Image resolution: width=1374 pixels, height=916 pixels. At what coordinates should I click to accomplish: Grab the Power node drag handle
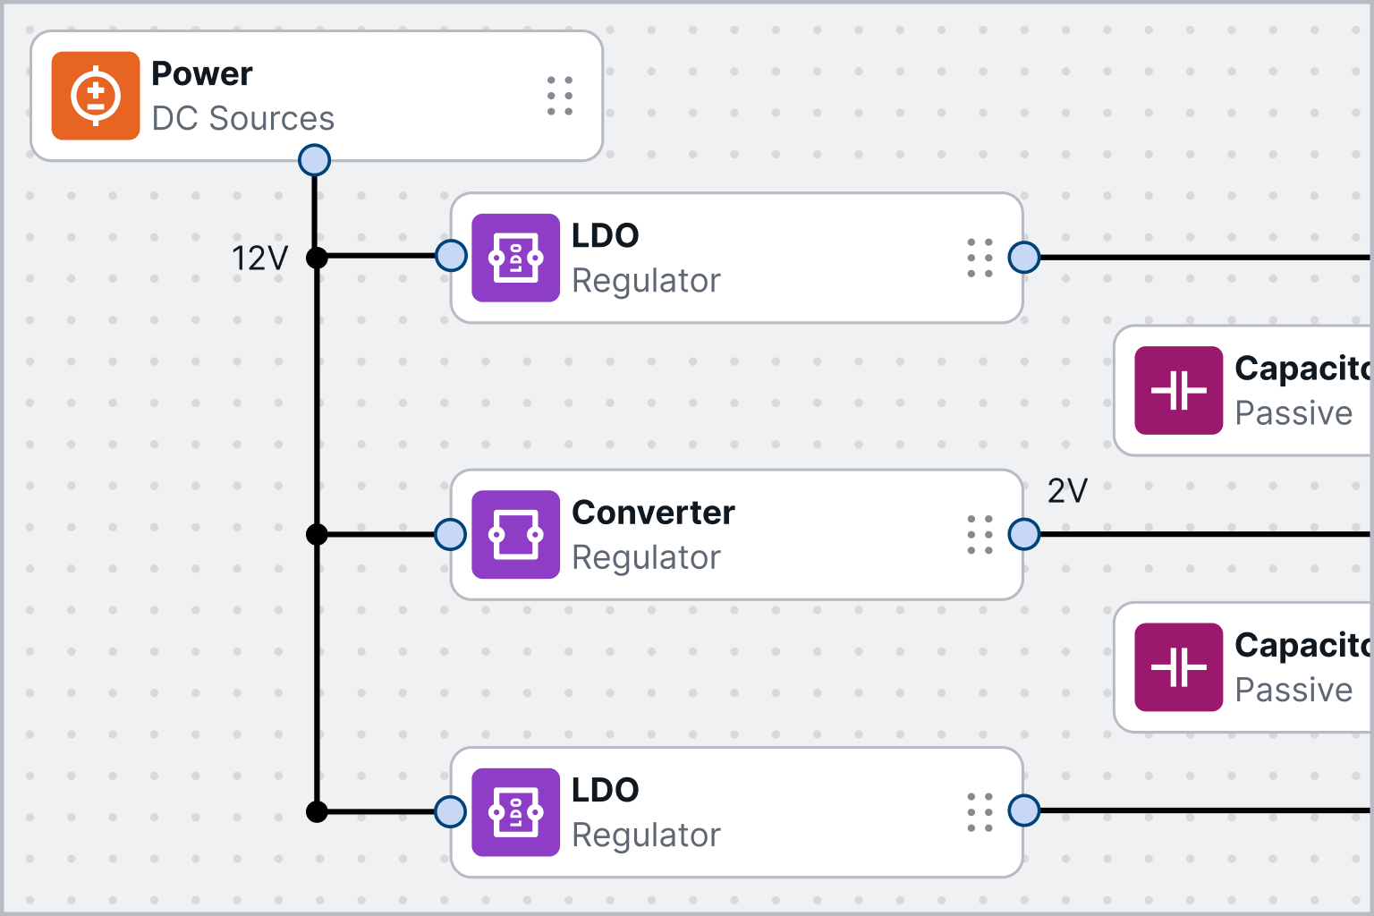560,96
